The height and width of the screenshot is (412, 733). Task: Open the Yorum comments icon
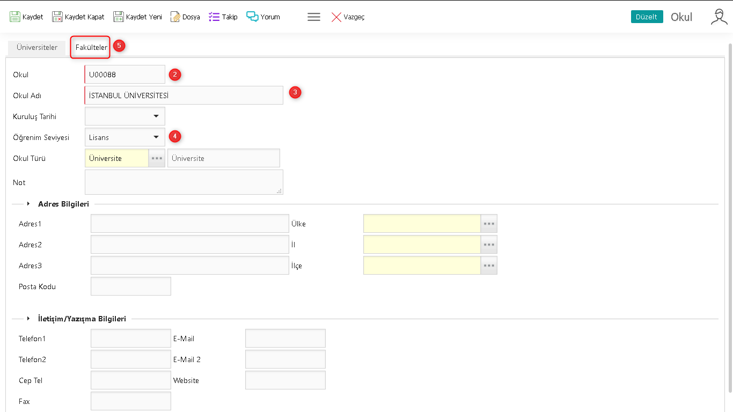pyautogui.click(x=252, y=17)
